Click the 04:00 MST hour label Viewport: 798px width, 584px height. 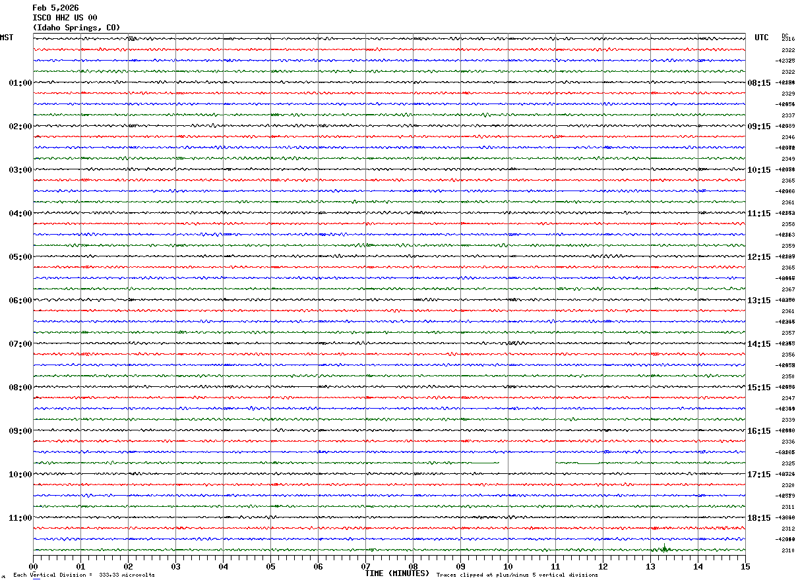20,214
